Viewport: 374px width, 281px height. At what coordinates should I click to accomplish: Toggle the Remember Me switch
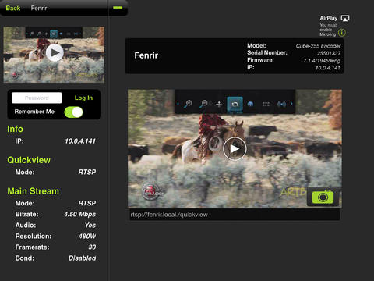pos(73,112)
